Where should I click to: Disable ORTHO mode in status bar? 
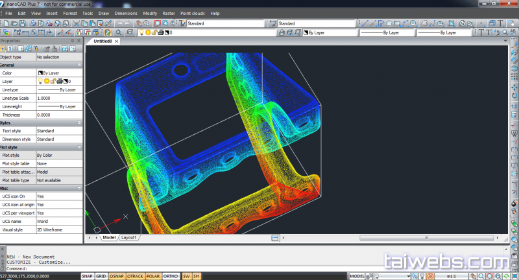[171, 276]
